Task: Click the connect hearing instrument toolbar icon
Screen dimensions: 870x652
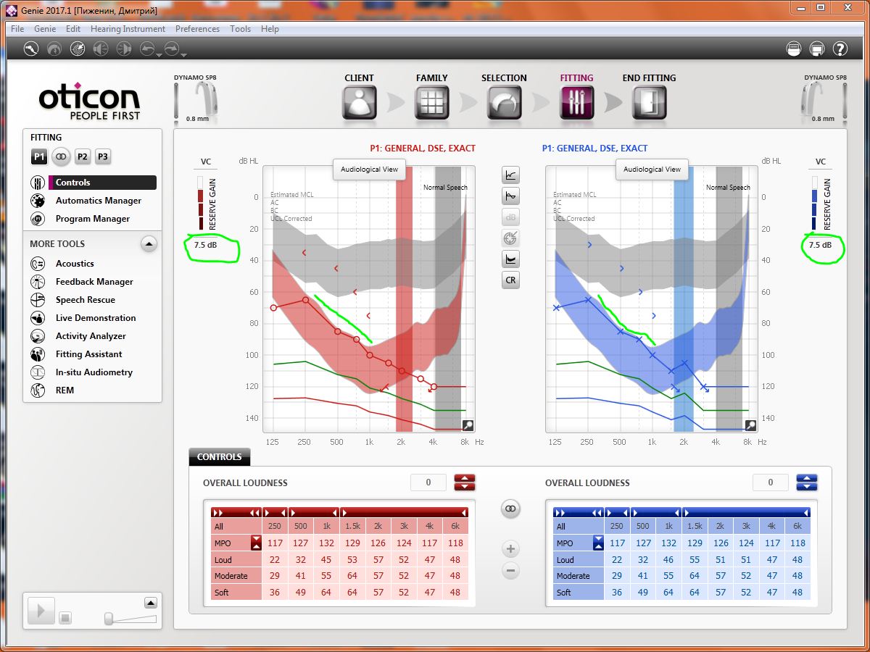Action: pos(31,49)
